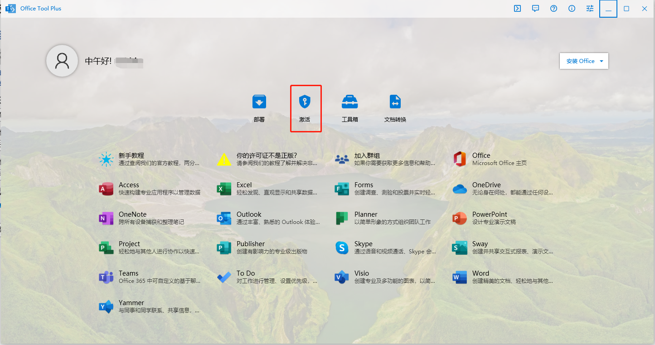Click OneNote description 跨所有设备捕获和整理笔记
The height and width of the screenshot is (345, 655).
(151, 222)
